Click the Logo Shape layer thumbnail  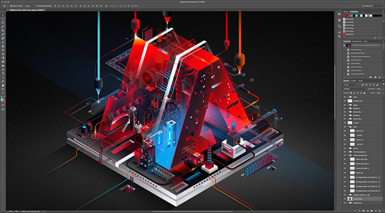coord(350,199)
